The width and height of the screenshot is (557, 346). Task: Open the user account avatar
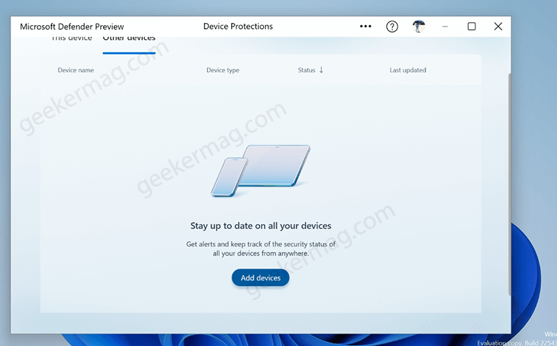click(419, 26)
